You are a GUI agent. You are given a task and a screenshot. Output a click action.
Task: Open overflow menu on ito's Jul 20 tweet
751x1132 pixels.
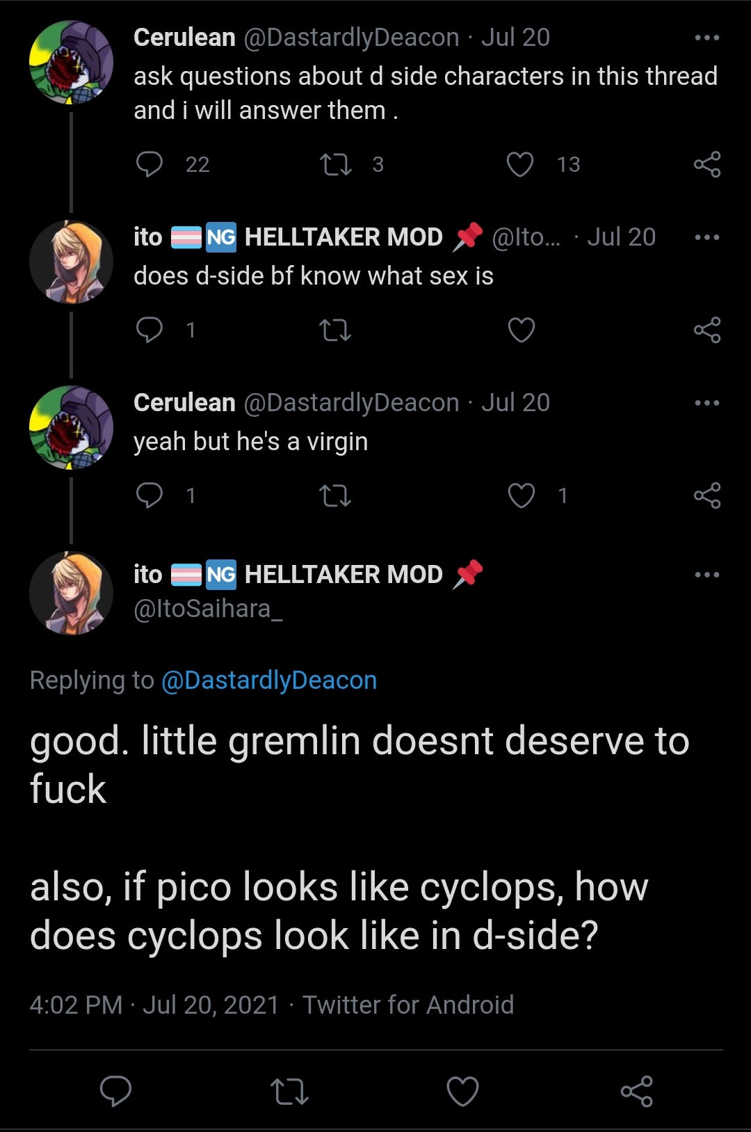click(707, 237)
